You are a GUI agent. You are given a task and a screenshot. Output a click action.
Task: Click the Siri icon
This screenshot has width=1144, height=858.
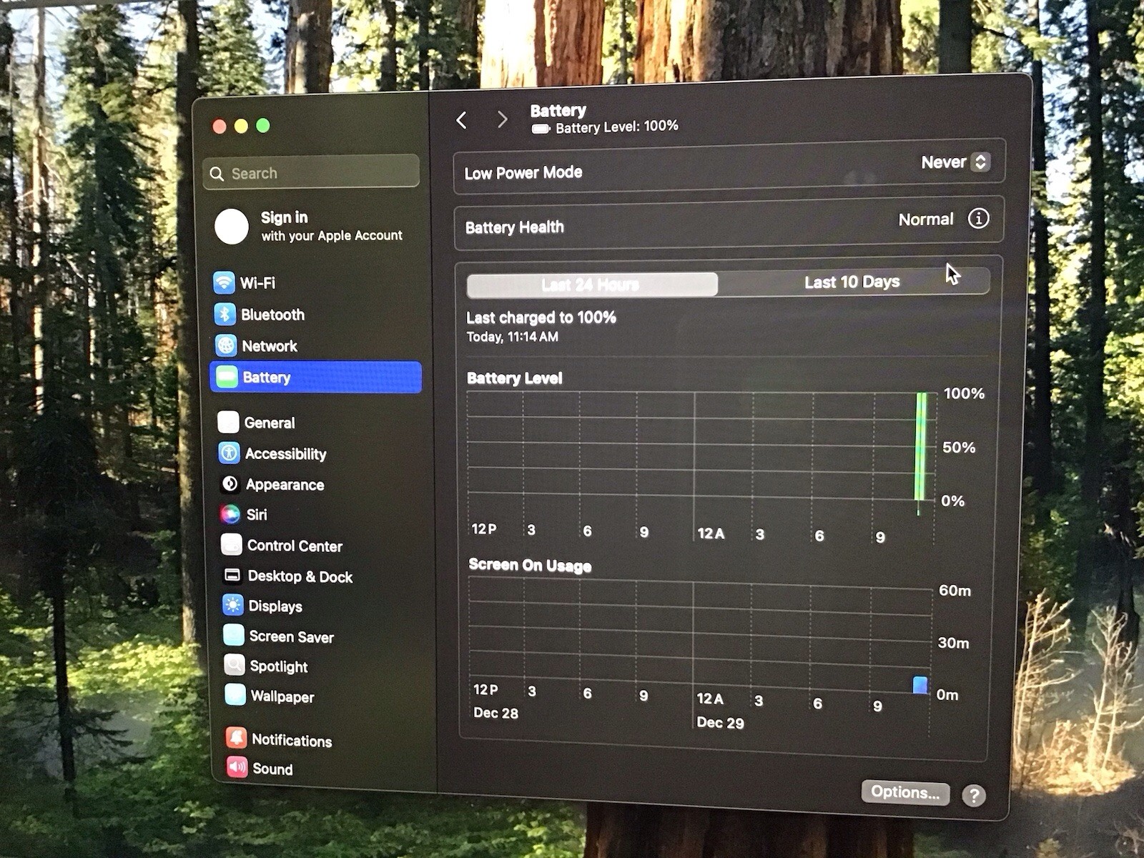click(230, 514)
